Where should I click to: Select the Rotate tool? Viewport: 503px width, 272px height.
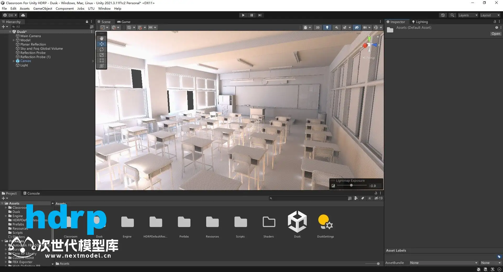coord(102,49)
